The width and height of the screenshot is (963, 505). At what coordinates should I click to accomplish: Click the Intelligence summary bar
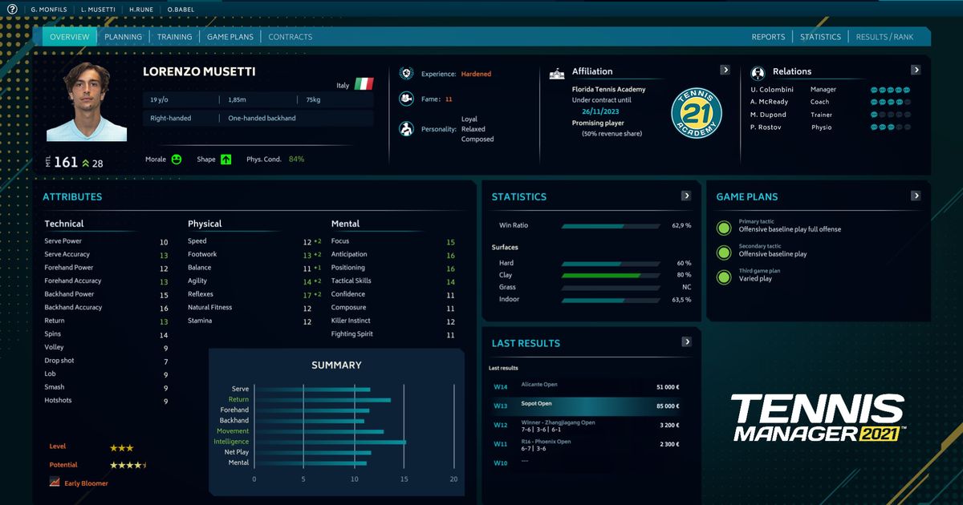[x=331, y=442]
